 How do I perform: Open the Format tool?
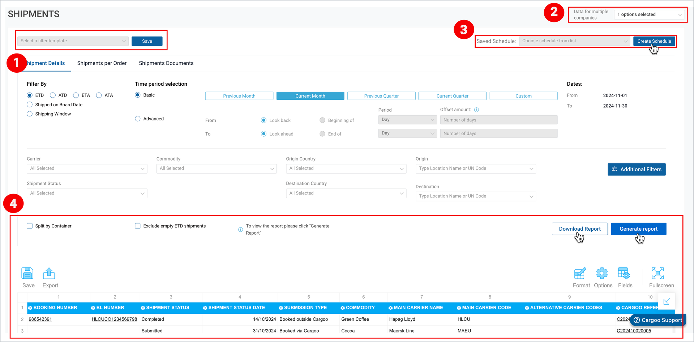coord(580,273)
